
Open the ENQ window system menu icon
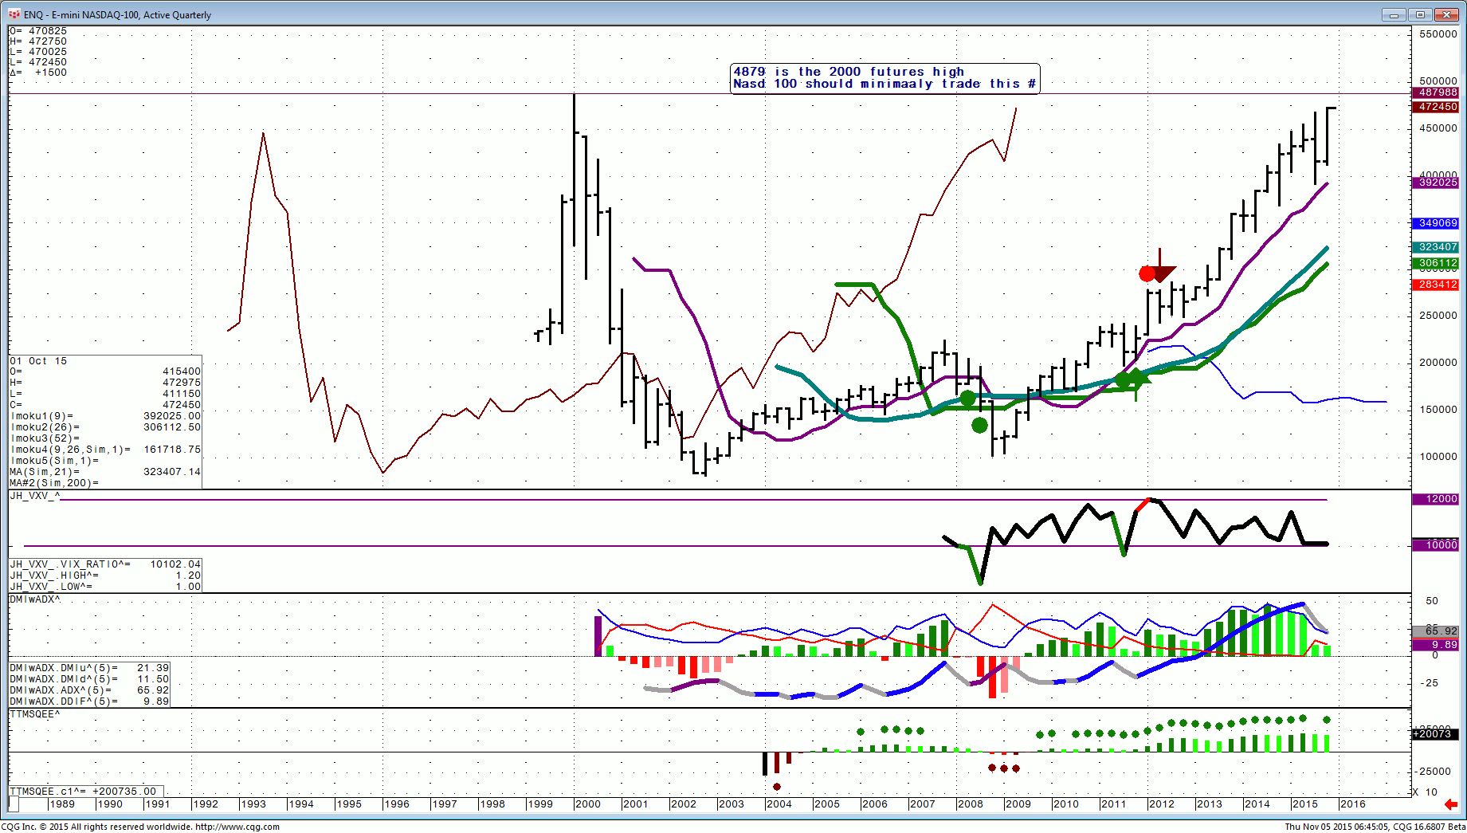click(14, 14)
